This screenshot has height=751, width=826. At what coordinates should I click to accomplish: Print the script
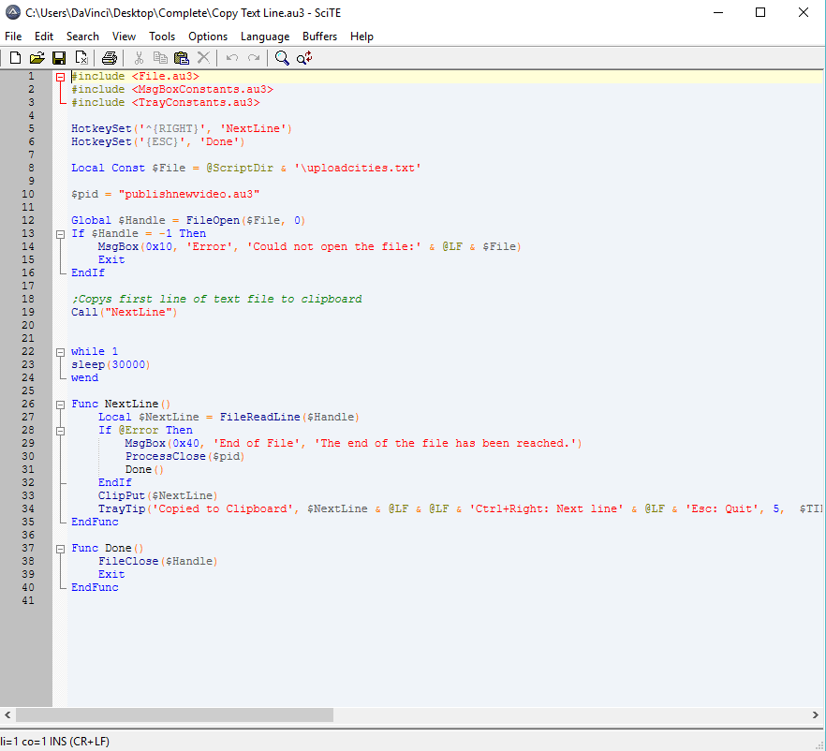click(x=107, y=57)
